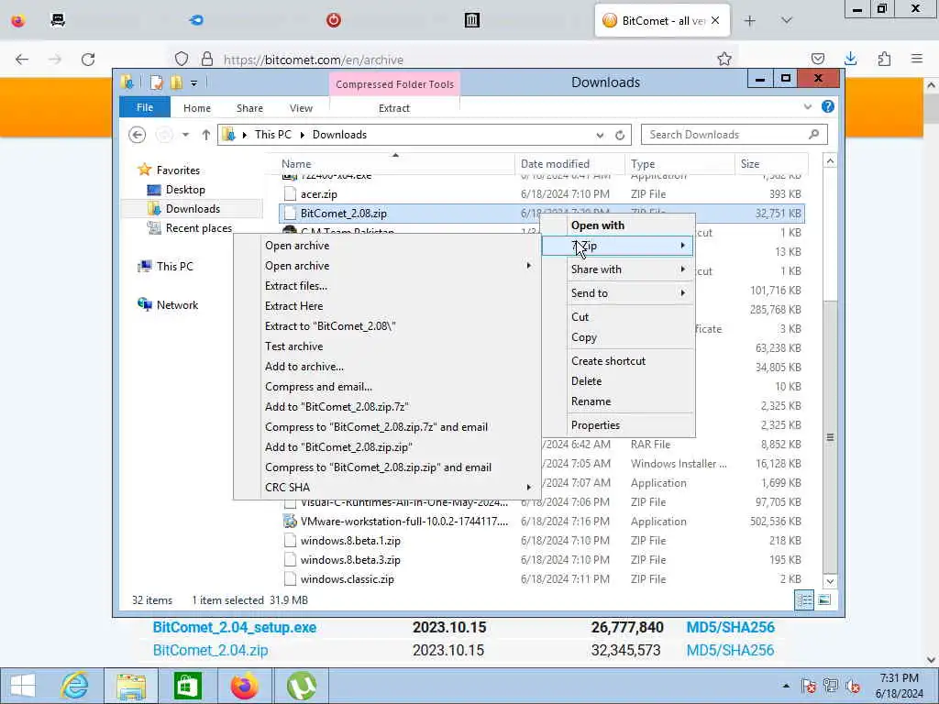Image resolution: width=939 pixels, height=704 pixels.
Task: Expand the Explorer ribbon with the chevron
Action: pyautogui.click(x=807, y=107)
